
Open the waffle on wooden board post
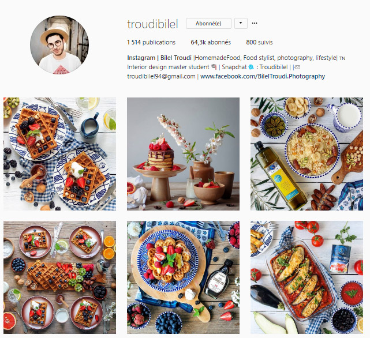tap(183, 277)
